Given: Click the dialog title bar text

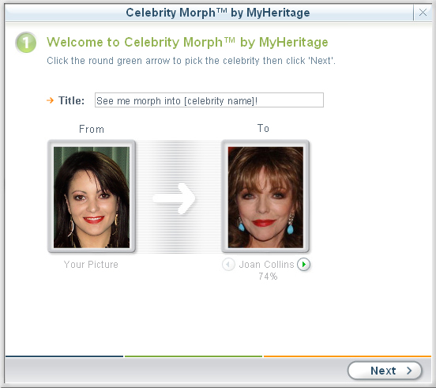Looking at the screenshot, I should coord(218,13).
